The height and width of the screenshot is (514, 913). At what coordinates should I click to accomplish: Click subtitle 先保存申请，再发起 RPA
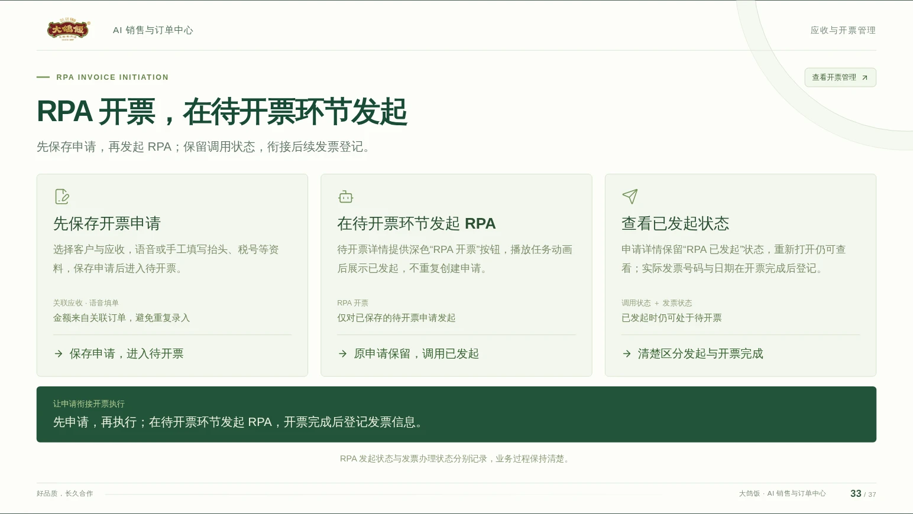[104, 147]
